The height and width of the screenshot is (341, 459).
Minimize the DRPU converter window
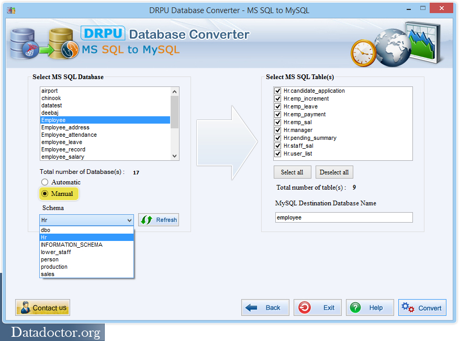point(409,9)
